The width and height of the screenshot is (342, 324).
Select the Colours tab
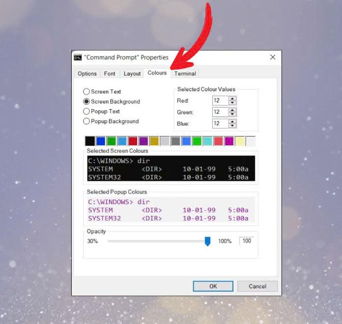tap(157, 73)
